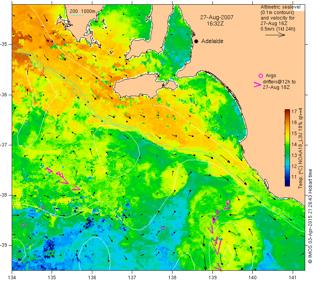Image resolution: width=313 pixels, height=282 pixels.
Task: Click the time stamp 16:32Z
Action: tap(215, 23)
